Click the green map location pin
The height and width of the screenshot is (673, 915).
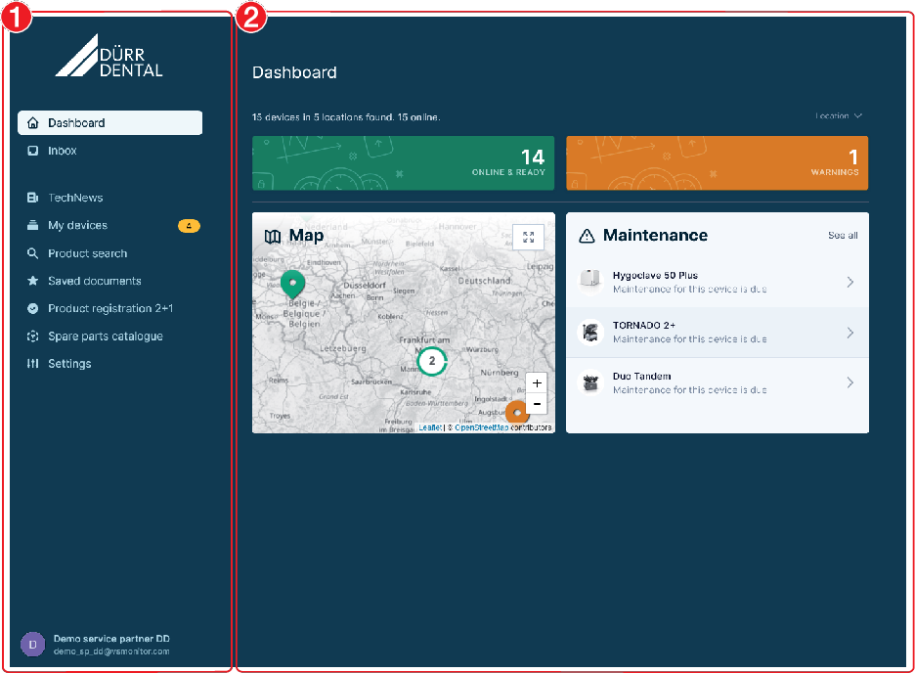[292, 284]
